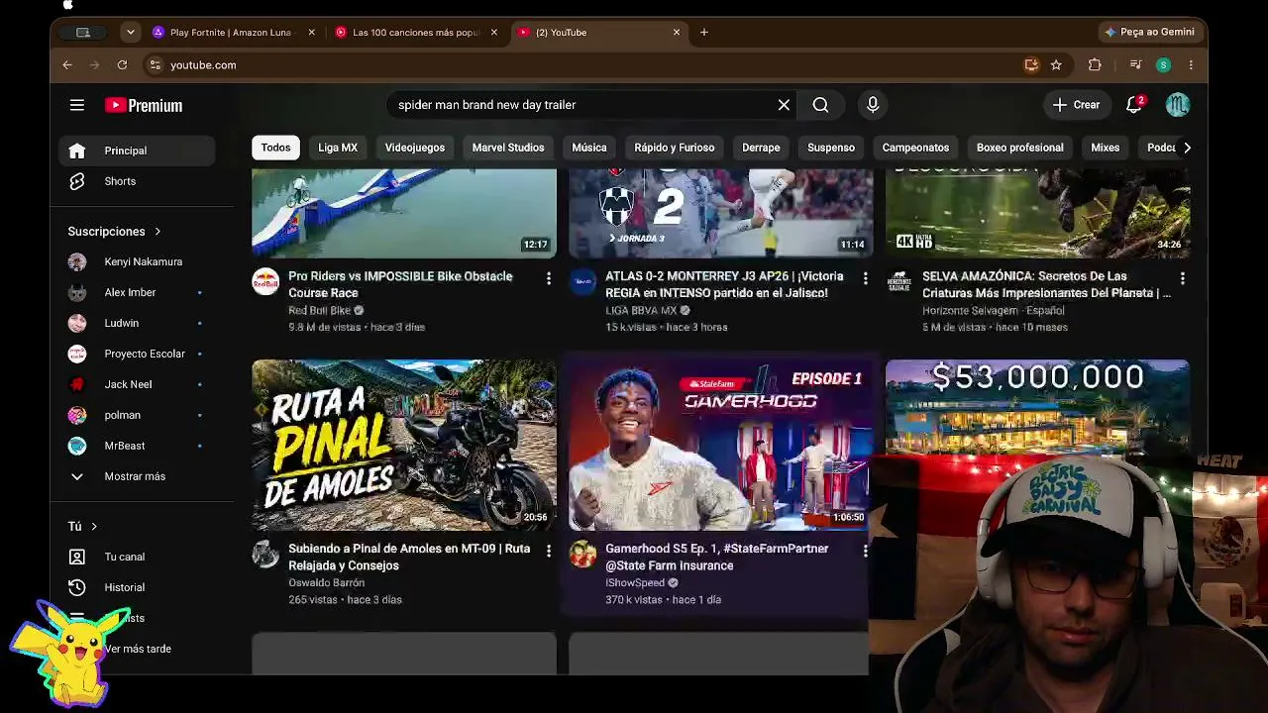The image size is (1268, 713).
Task: Select the Videojuegos filter chip
Action: pos(415,148)
